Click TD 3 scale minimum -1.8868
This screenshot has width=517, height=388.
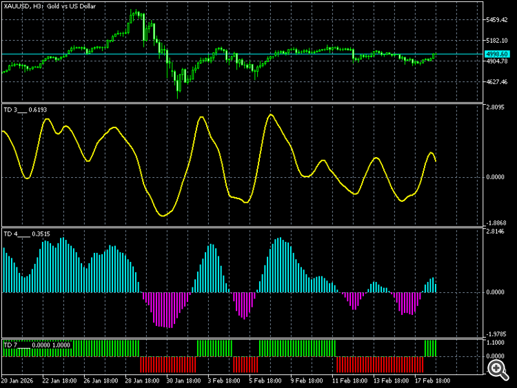point(495,223)
